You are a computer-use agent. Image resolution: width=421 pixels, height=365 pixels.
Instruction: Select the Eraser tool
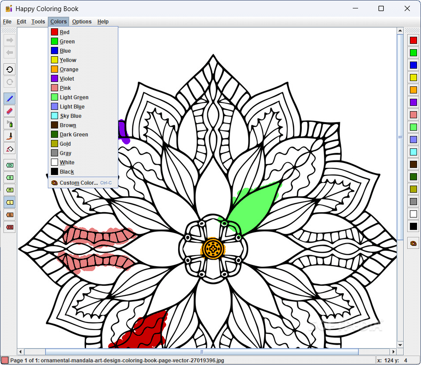tap(10, 111)
